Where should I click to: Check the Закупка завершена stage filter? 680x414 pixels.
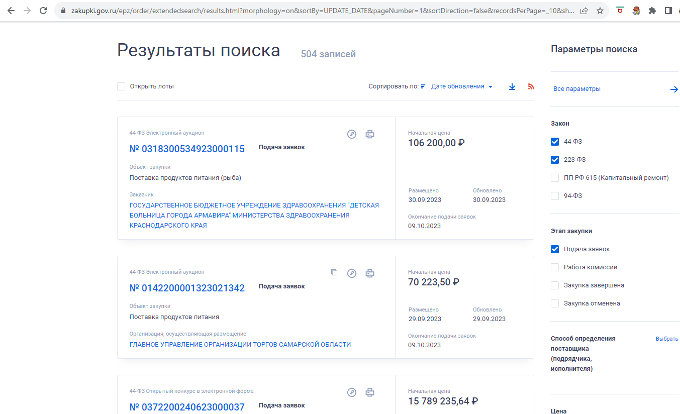(x=555, y=285)
